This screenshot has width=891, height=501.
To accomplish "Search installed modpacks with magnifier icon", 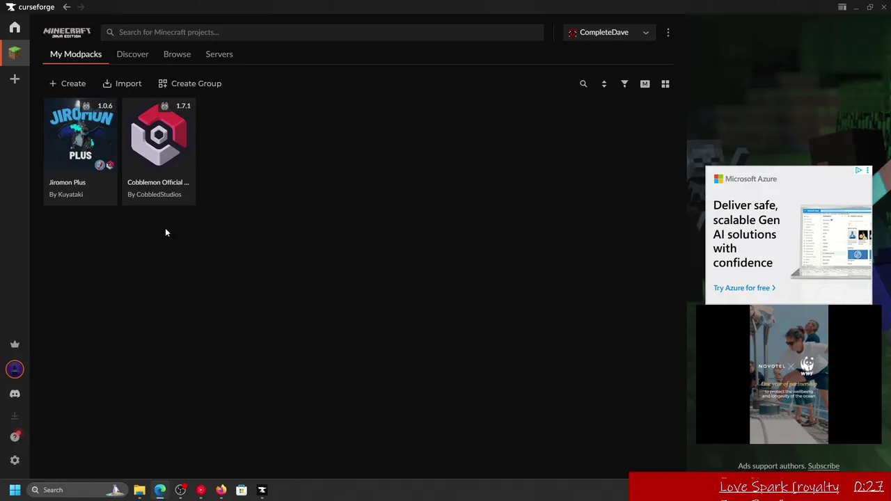I will (x=583, y=83).
